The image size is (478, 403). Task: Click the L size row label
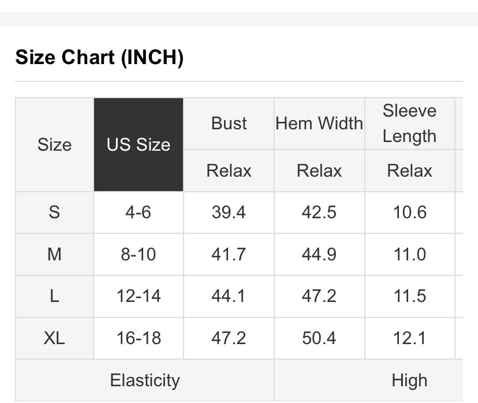point(54,296)
